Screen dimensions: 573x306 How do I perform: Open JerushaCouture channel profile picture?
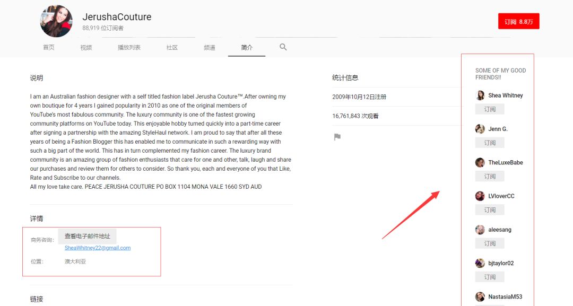tap(56, 22)
